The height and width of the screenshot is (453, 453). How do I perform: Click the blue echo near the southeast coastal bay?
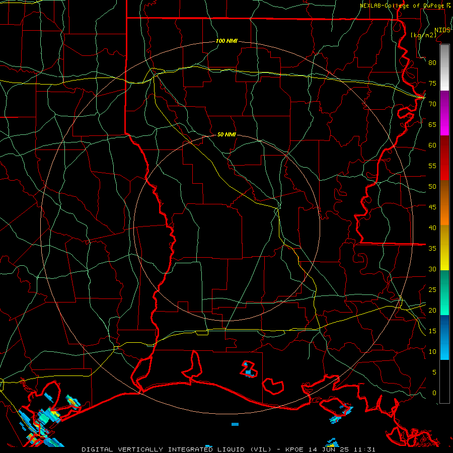click(x=342, y=415)
